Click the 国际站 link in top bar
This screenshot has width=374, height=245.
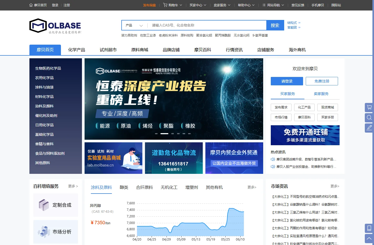pyautogui.click(x=336, y=5)
